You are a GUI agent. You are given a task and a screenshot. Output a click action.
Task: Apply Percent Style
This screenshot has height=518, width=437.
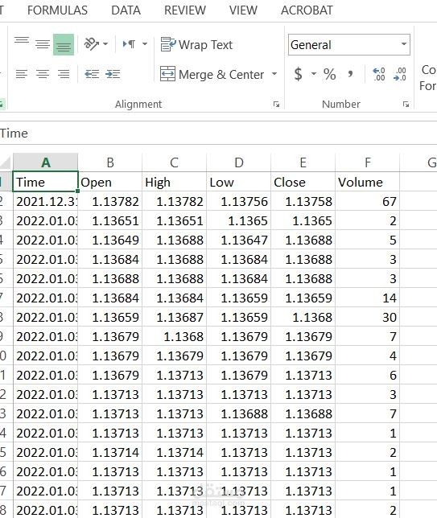(330, 74)
